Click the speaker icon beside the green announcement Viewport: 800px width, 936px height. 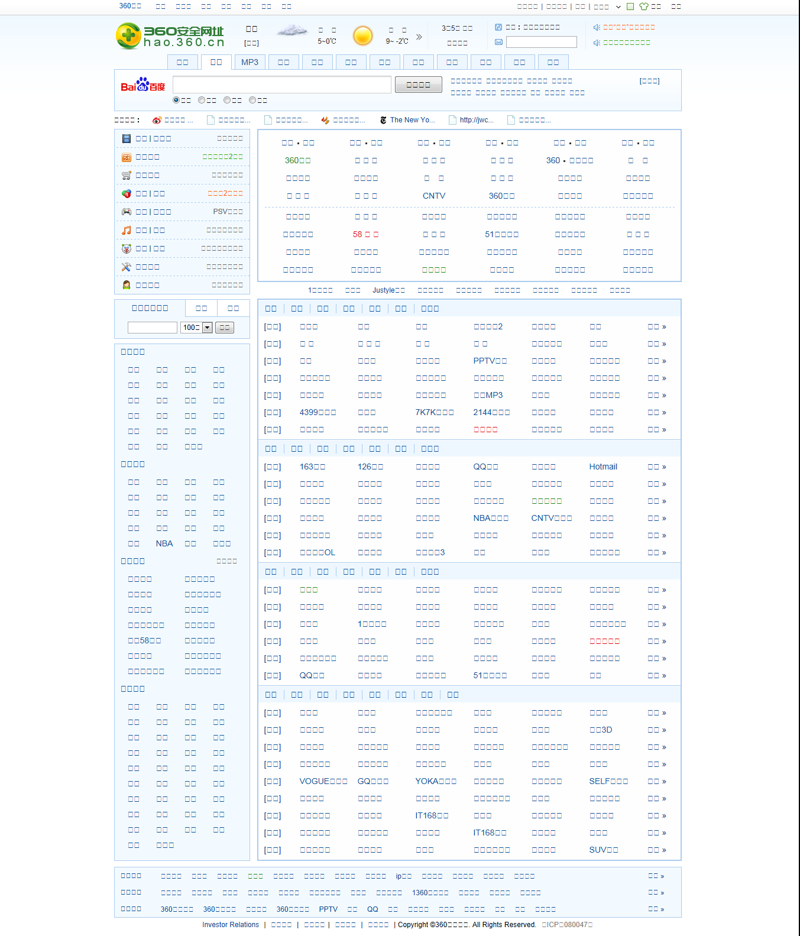pyautogui.click(x=597, y=43)
